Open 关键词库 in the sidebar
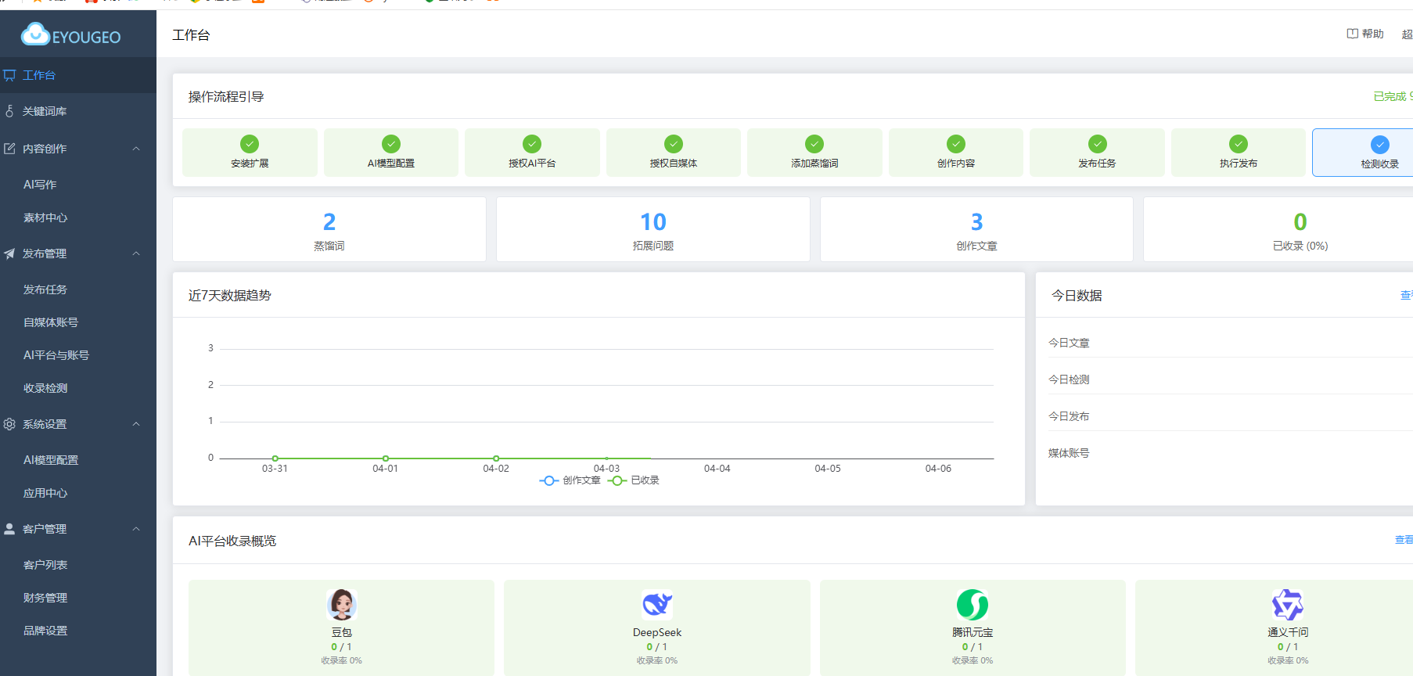The height and width of the screenshot is (676, 1413). click(45, 111)
